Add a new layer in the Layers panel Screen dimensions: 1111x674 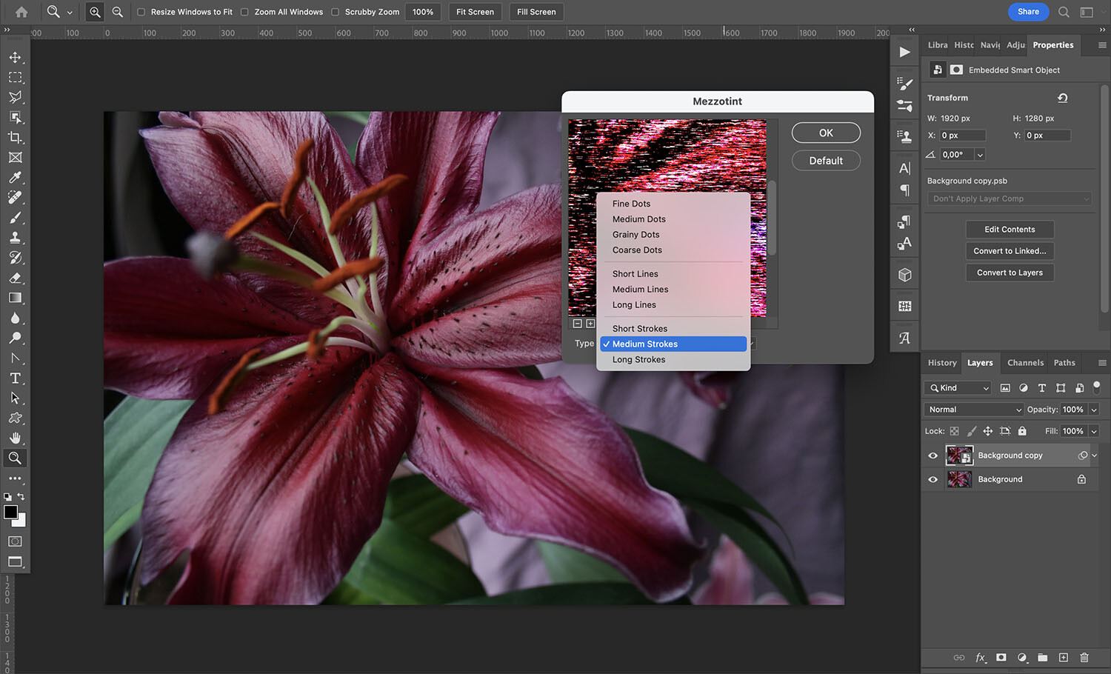pos(1063,658)
